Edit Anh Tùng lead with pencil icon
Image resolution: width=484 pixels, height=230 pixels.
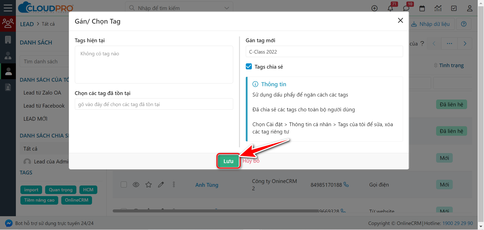161,185
